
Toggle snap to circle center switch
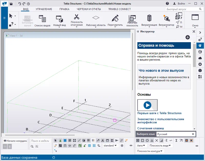pyautogui.click(x=147, y=140)
